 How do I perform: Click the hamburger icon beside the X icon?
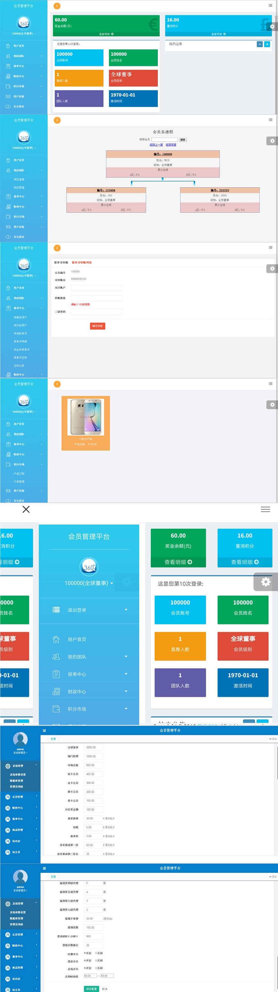point(265,509)
